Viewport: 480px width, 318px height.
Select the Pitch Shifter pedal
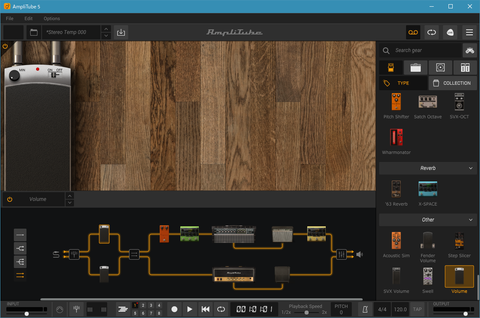click(396, 106)
